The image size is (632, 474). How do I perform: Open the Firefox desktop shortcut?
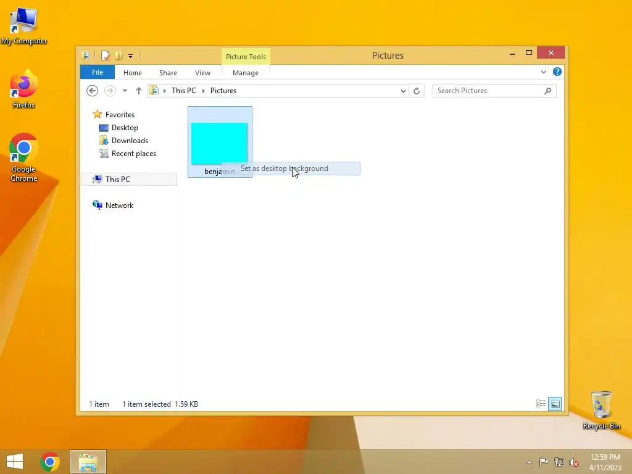click(24, 89)
